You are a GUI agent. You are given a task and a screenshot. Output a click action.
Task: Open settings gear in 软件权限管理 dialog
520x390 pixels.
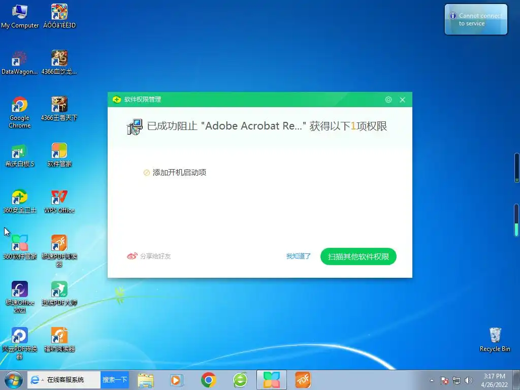(x=388, y=100)
